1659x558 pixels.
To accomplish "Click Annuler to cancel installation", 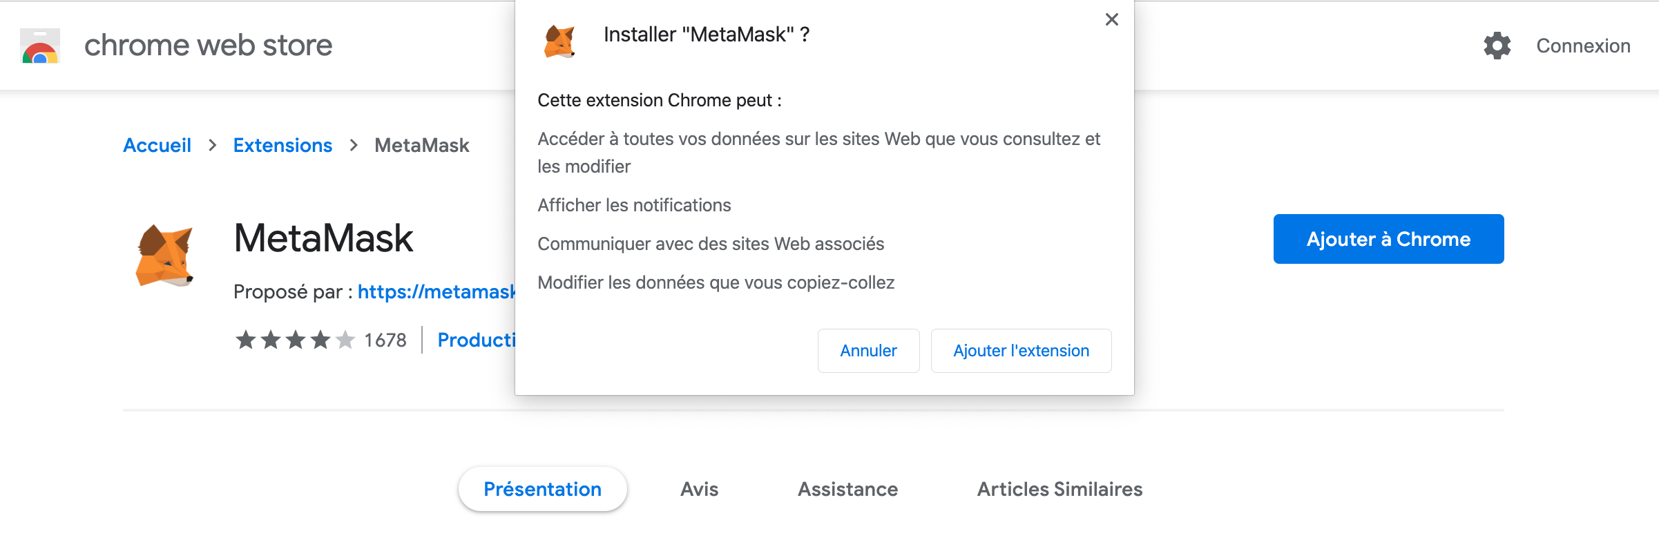I will (x=868, y=351).
